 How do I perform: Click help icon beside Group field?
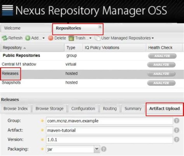(x=177, y=121)
